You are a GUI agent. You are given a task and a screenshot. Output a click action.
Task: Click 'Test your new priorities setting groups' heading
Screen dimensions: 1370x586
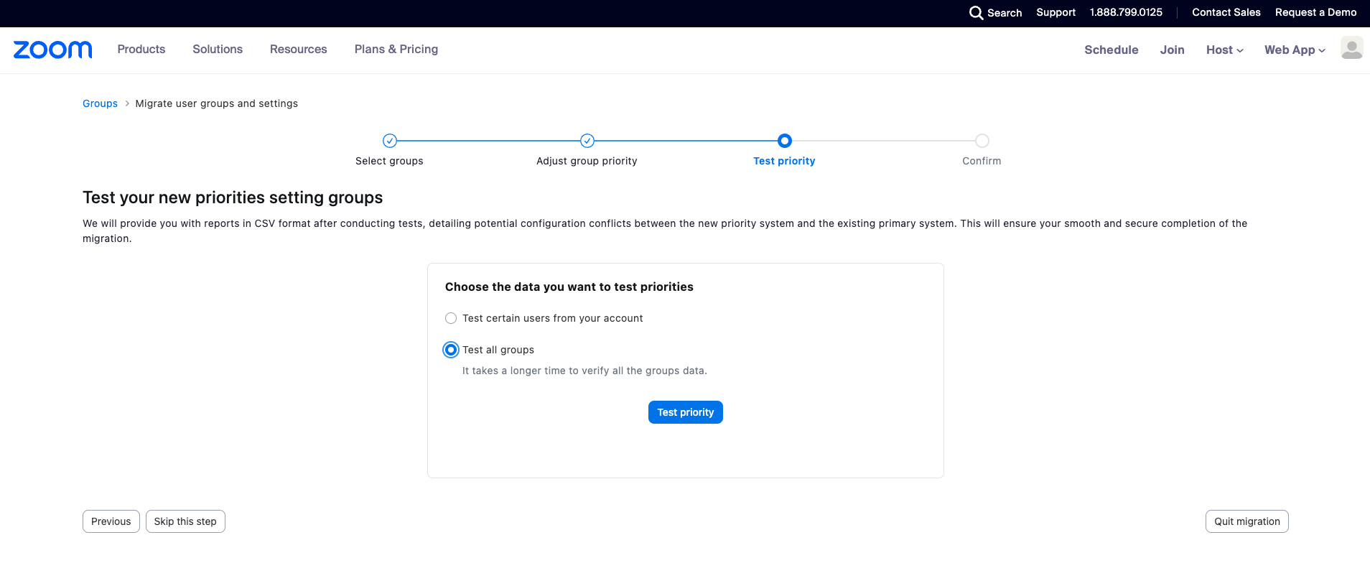(233, 197)
